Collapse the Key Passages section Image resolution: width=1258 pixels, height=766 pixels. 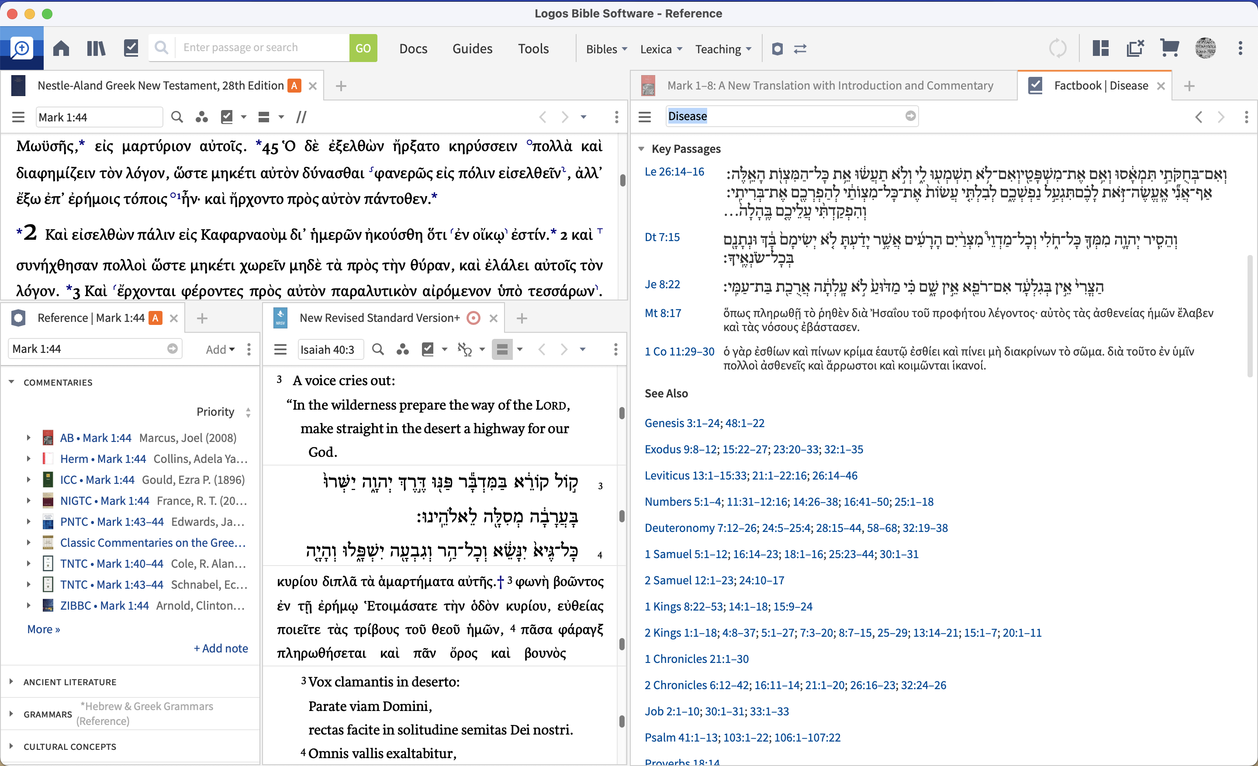tap(642, 149)
